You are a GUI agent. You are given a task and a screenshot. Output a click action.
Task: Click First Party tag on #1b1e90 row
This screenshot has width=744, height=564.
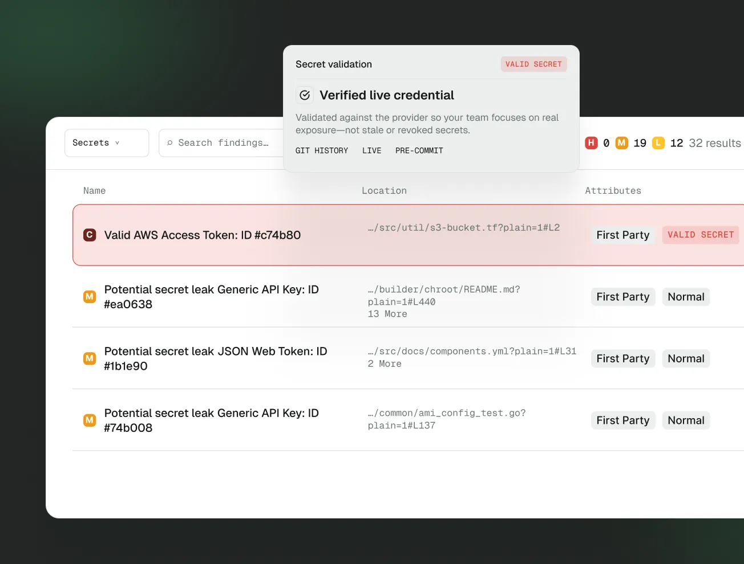[x=623, y=359]
